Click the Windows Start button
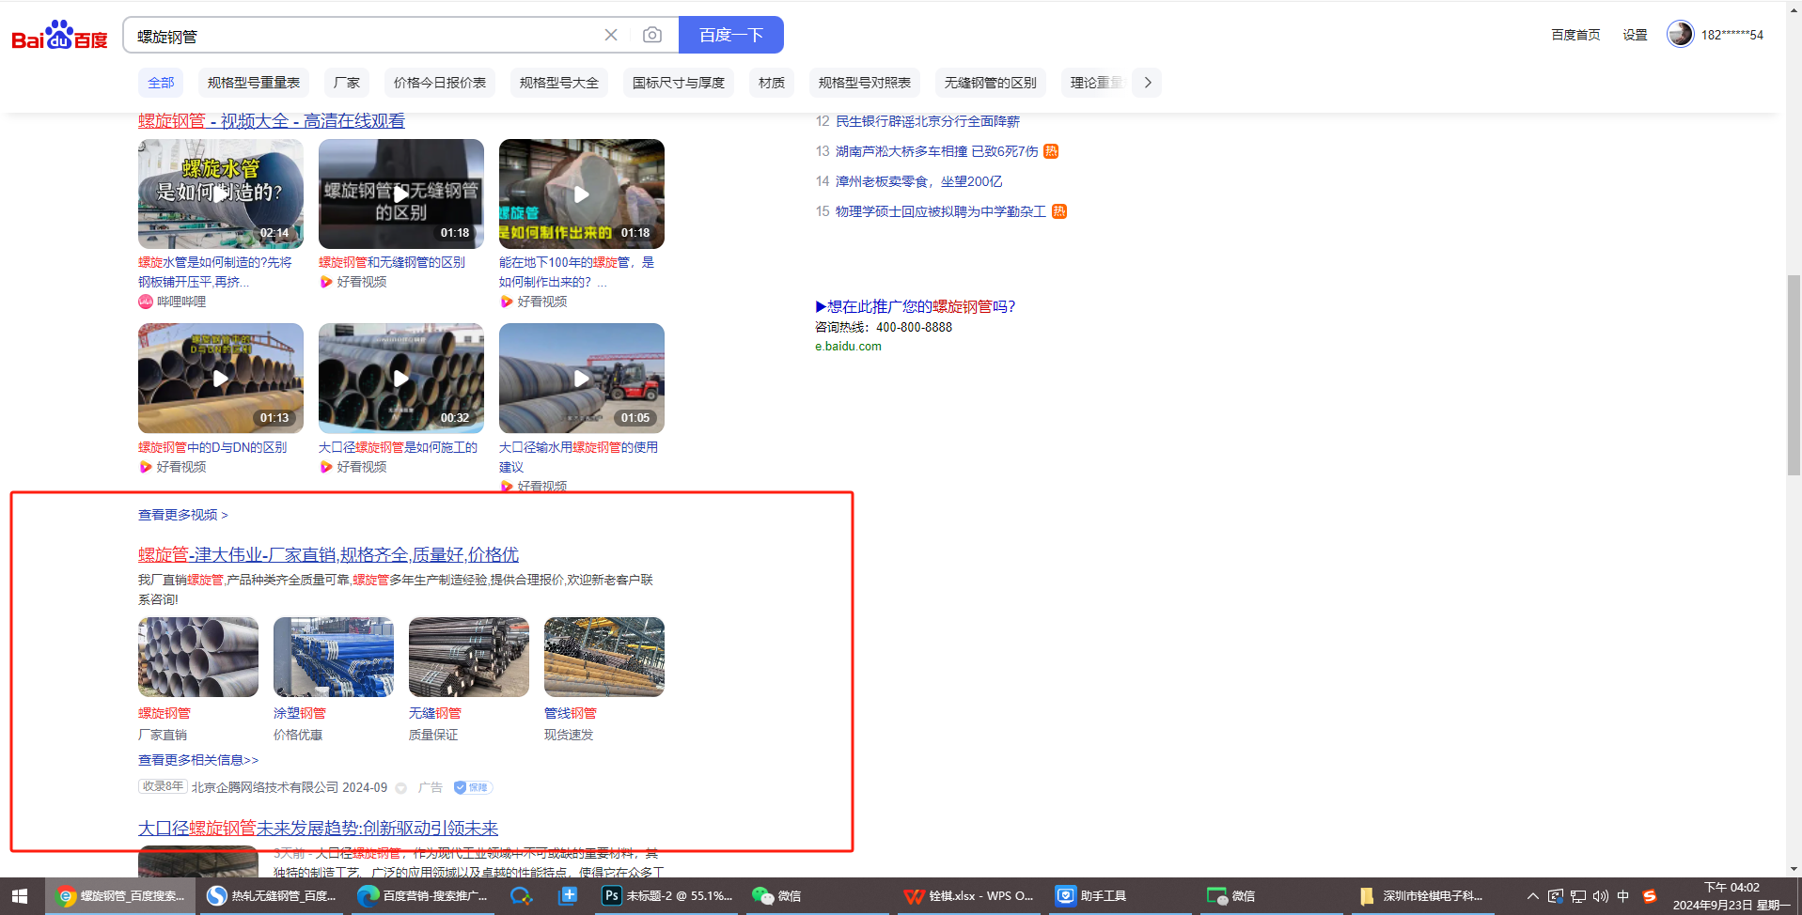The image size is (1802, 915). click(x=20, y=896)
